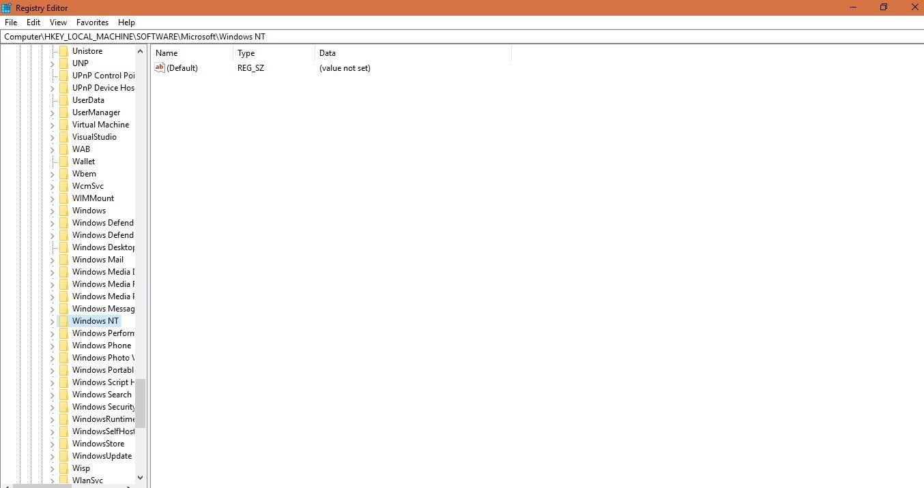Click the registry path address bar
The height and width of the screenshot is (488, 924).
click(x=462, y=37)
